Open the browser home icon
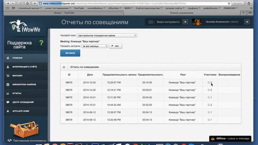The height and width of the screenshot is (145, 258). point(27,3)
